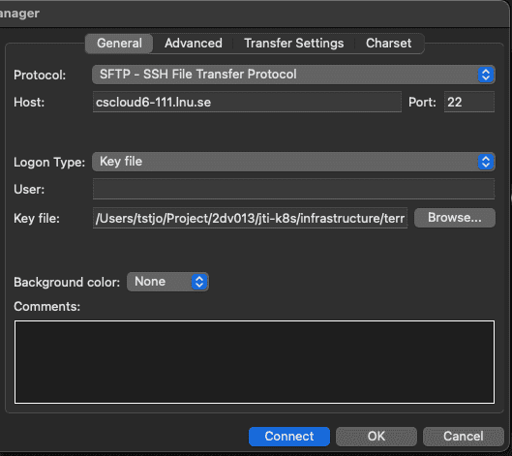Select the Charset tab
512x456 pixels.
coord(388,44)
